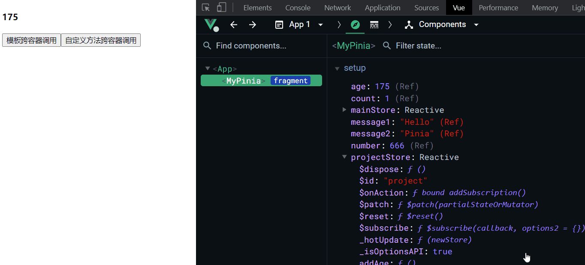Select MyPinia in the component tree
Screen dimensions: 585x265
tap(261, 81)
